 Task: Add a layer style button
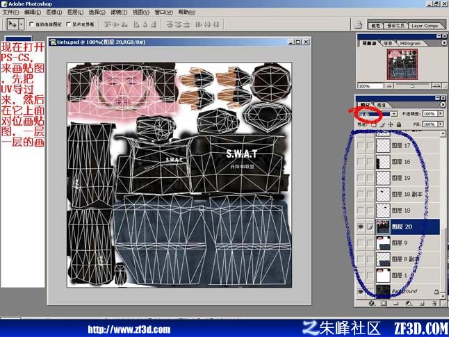pos(371,303)
